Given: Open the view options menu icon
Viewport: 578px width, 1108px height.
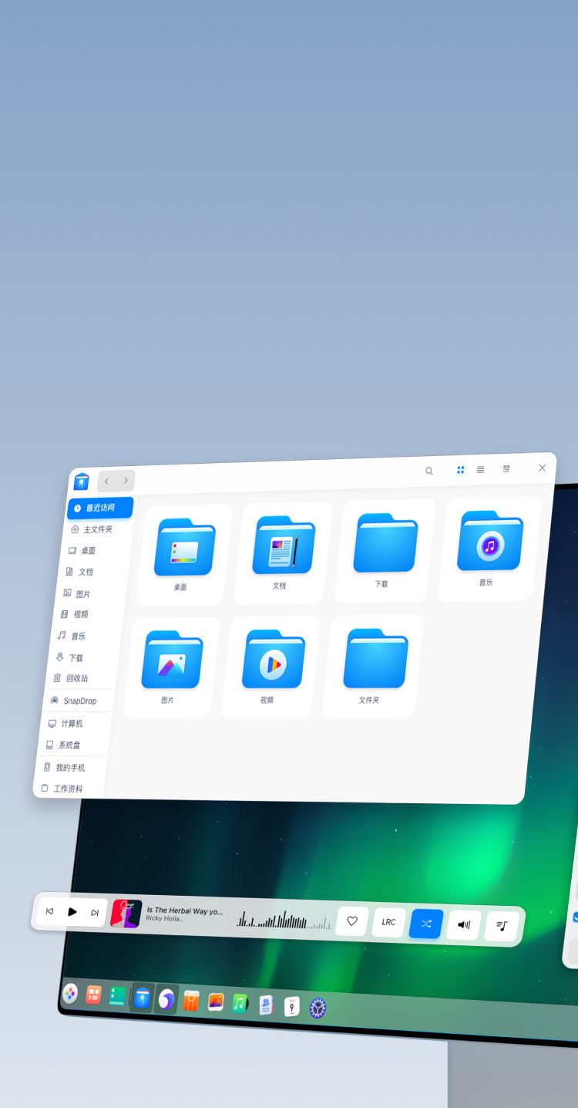Looking at the screenshot, I should (506, 468).
